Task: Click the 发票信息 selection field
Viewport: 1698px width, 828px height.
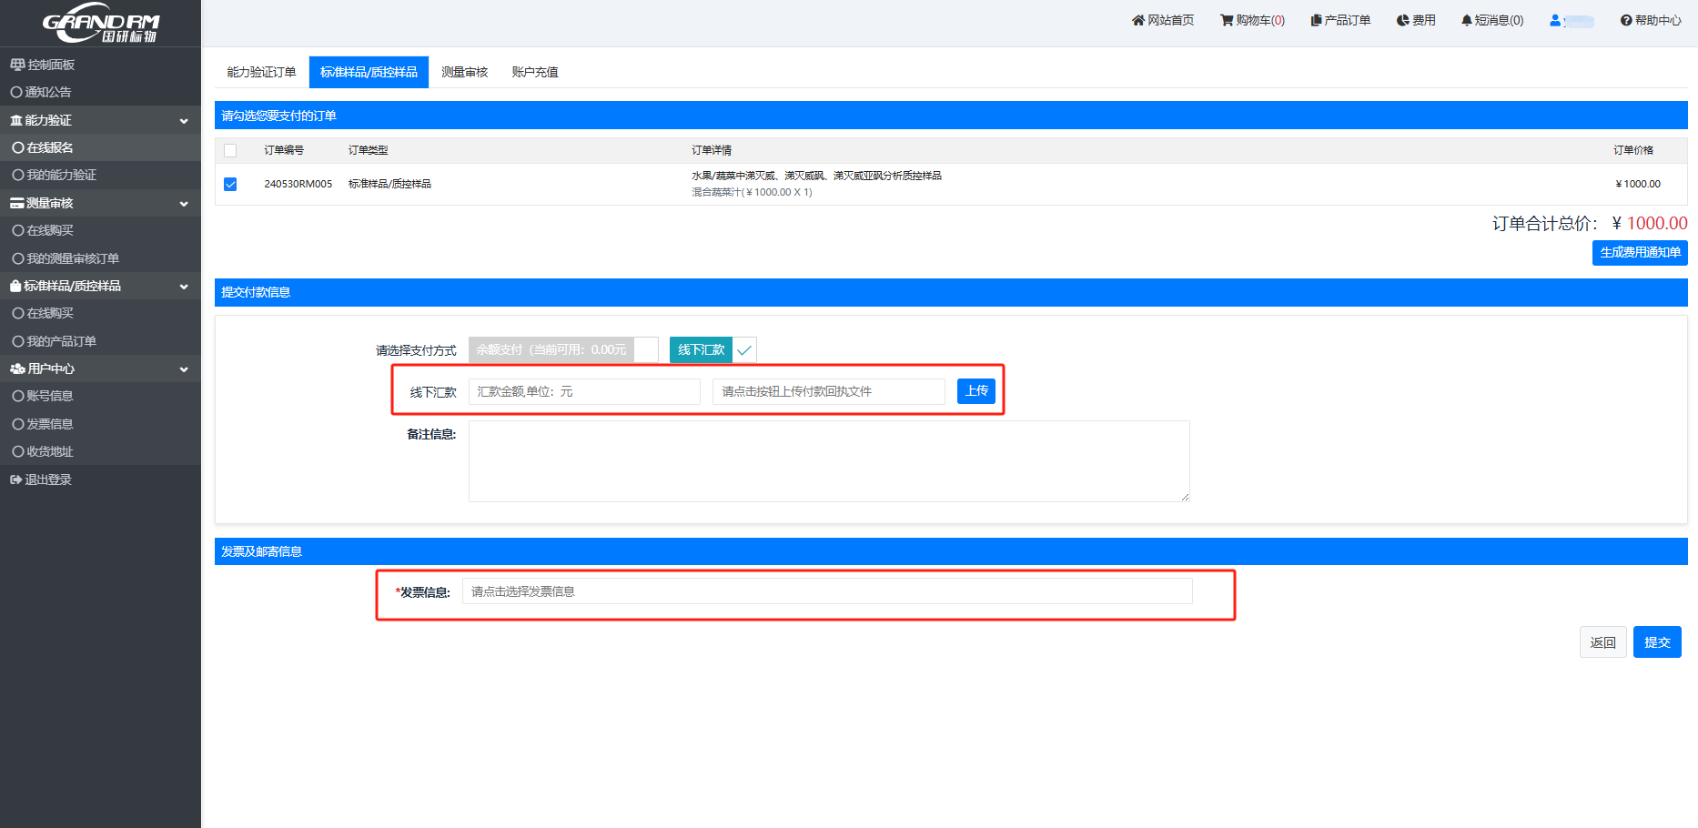Action: point(826,591)
